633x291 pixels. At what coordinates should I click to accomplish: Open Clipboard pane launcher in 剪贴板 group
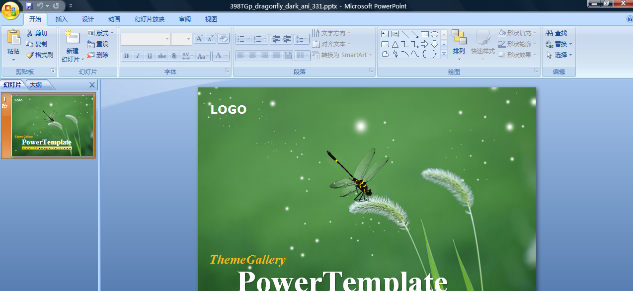pos(53,72)
